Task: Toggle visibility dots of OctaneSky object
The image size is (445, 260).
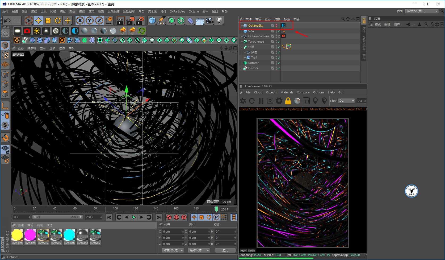Action: coord(276,26)
